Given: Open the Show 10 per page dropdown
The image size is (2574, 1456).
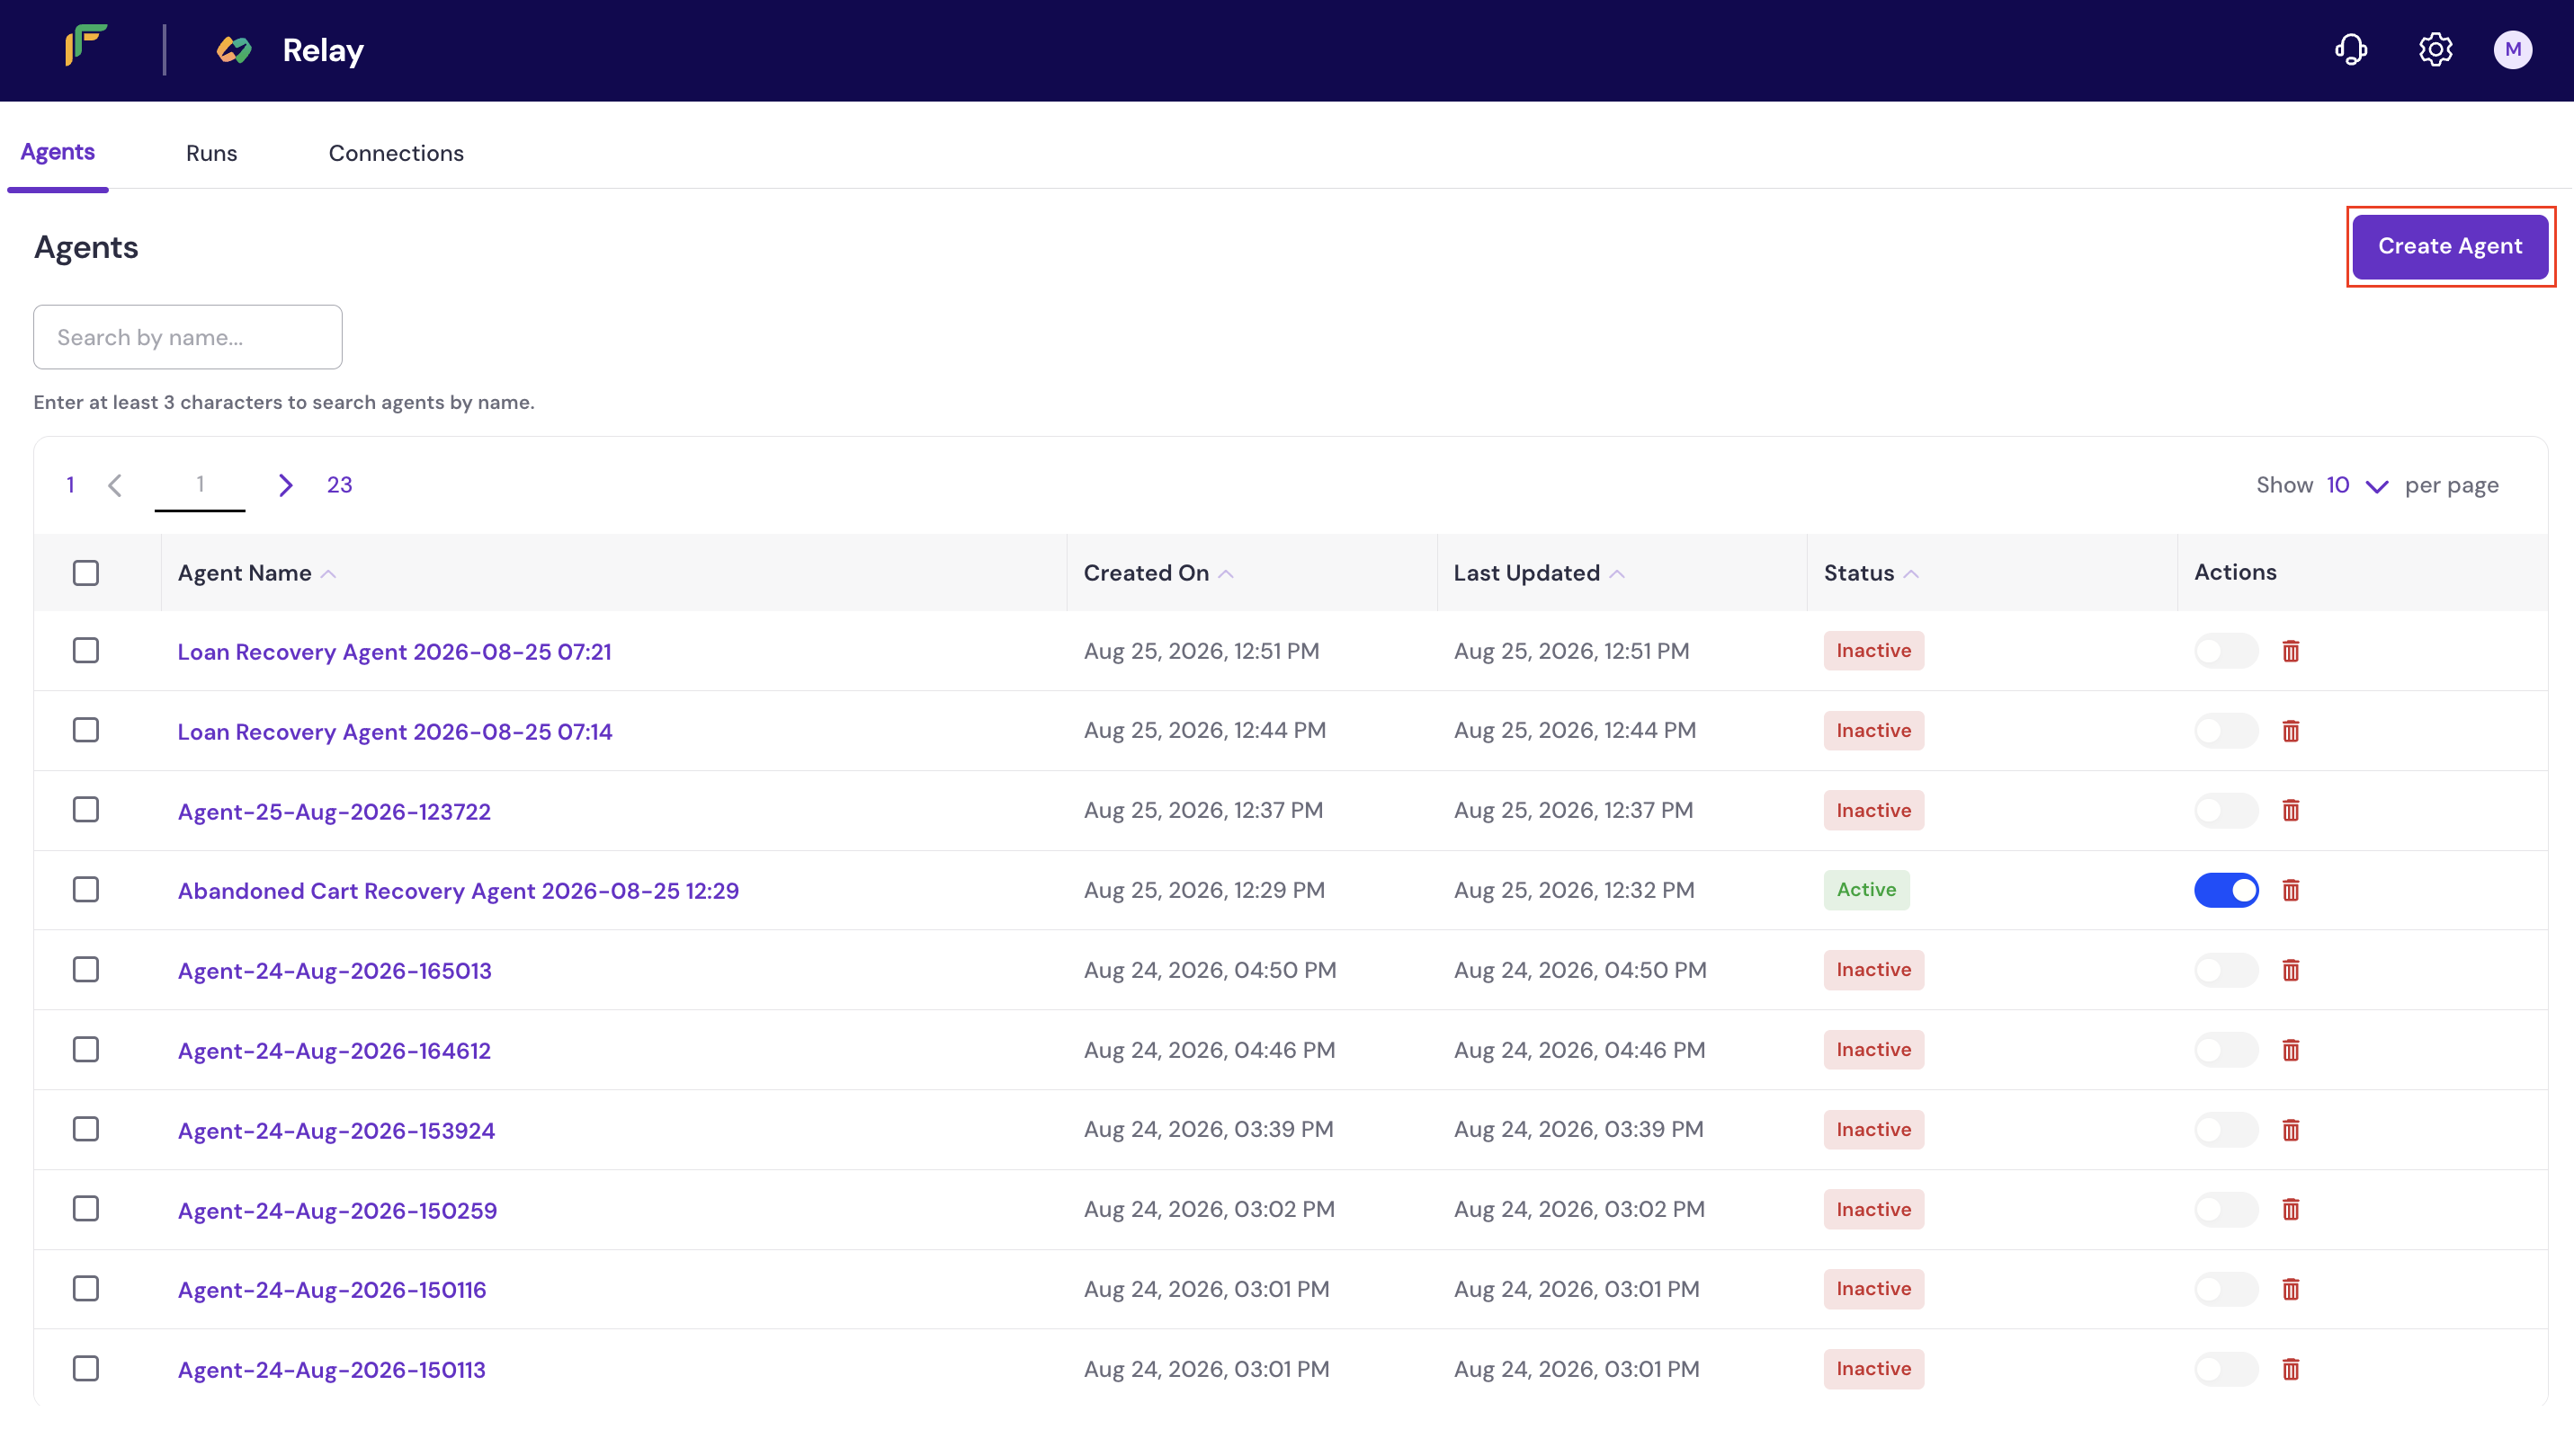Looking at the screenshot, I should click(x=2356, y=486).
